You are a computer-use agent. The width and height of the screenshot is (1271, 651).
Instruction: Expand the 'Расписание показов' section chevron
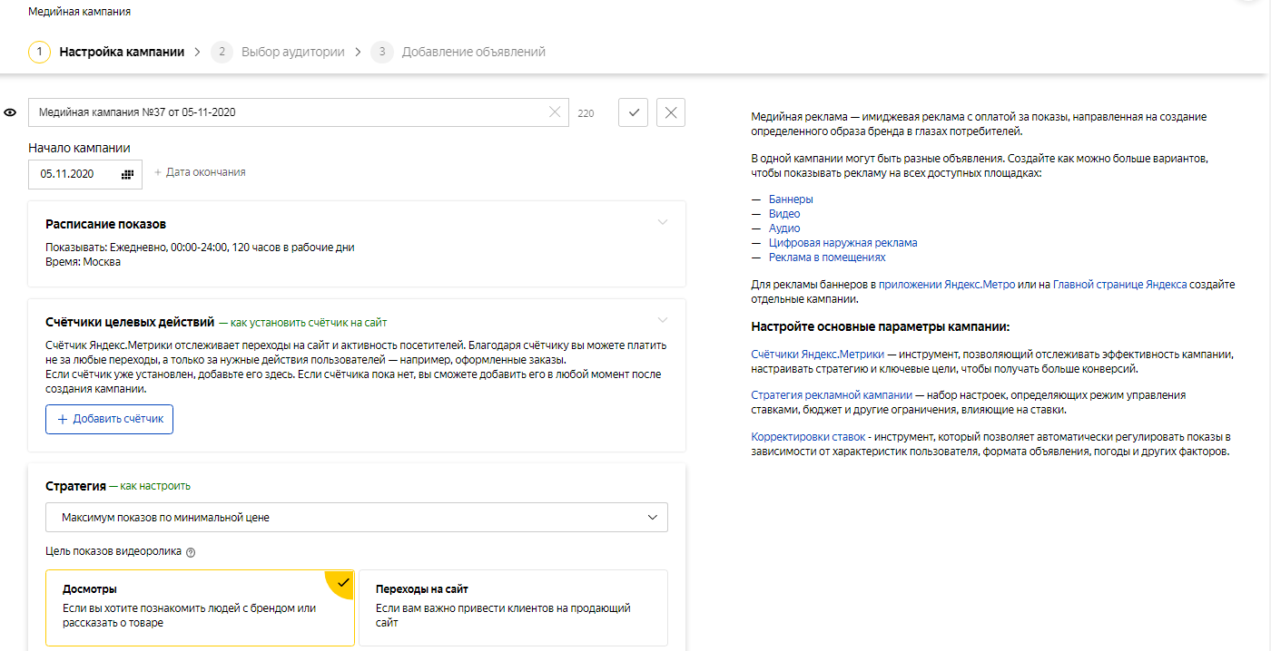click(x=663, y=222)
